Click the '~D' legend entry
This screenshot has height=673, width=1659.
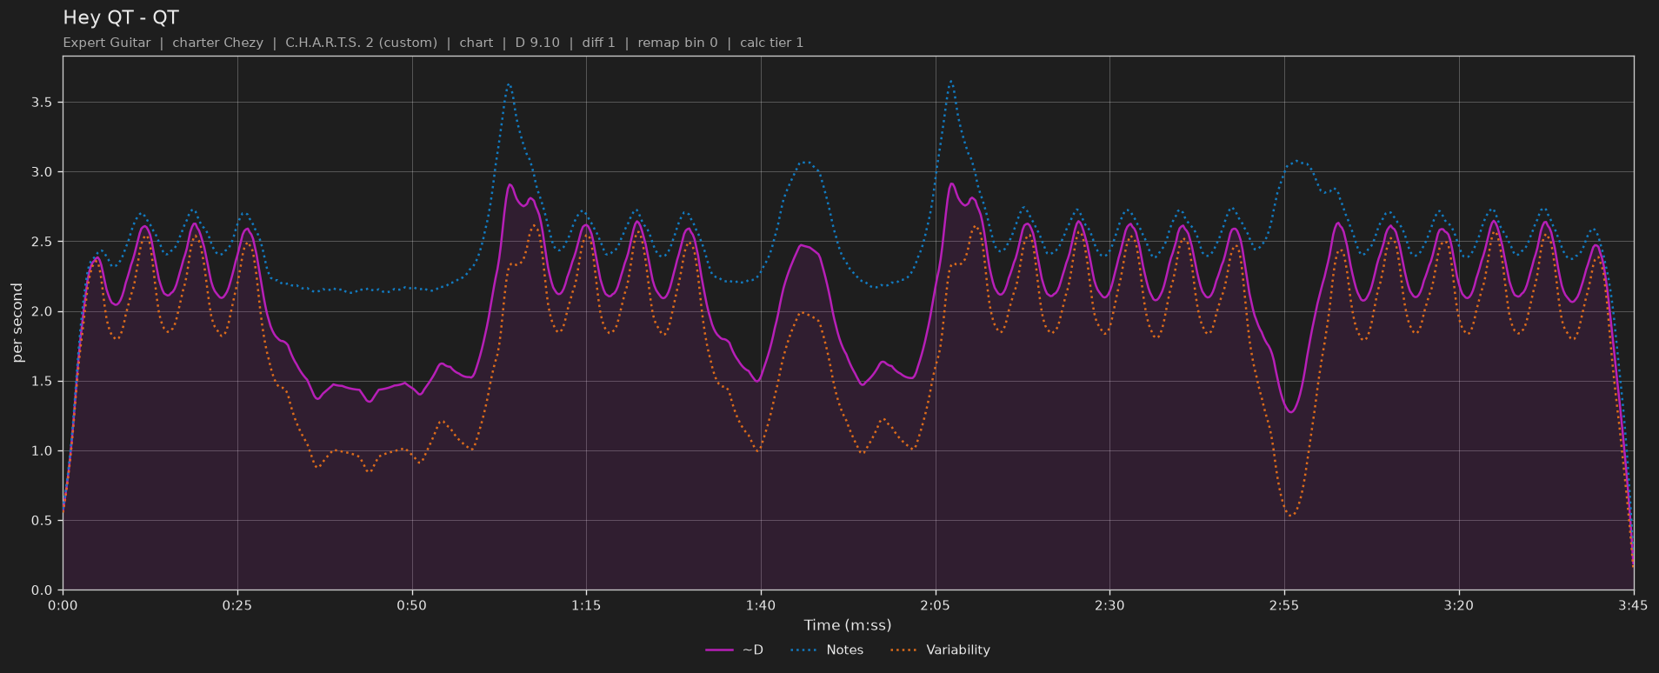[x=734, y=650]
